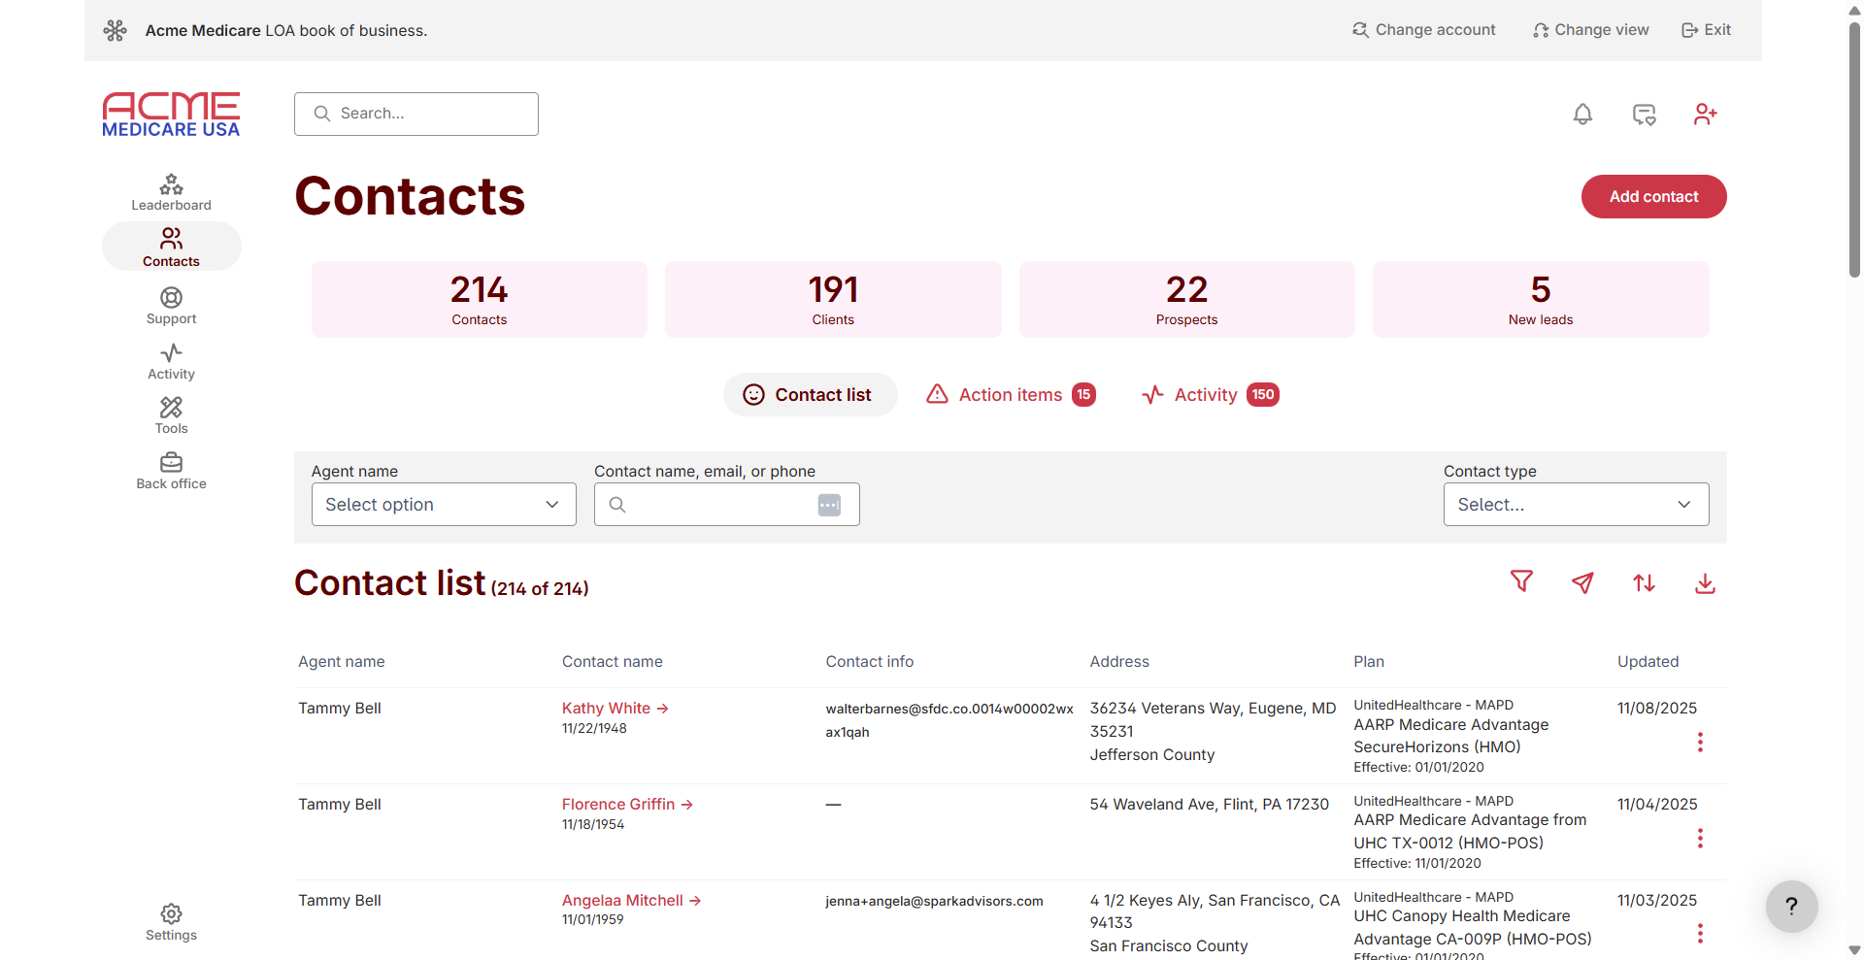This screenshot has width=1864, height=960.
Task: Open Back office from the sidebar
Action: pyautogui.click(x=171, y=472)
